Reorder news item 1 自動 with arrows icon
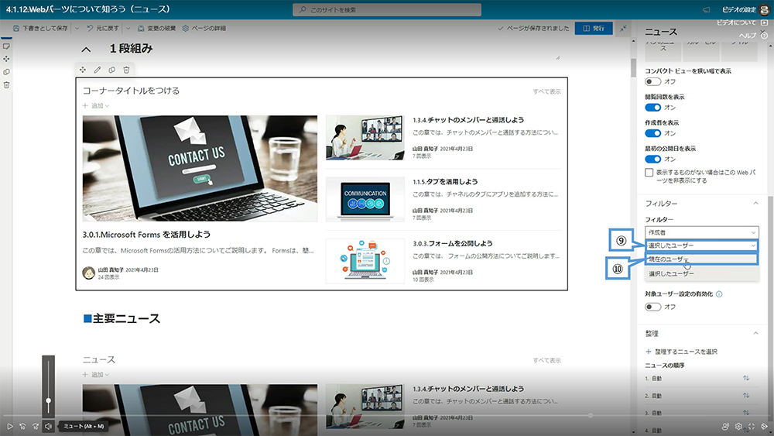 point(746,378)
